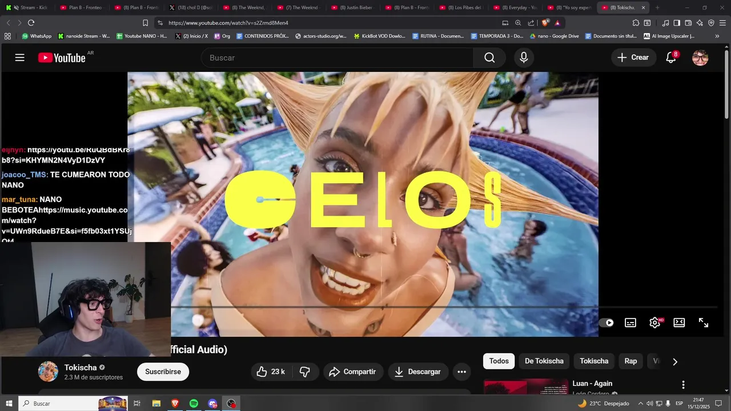The width and height of the screenshot is (731, 411).
Task: Open OBS from the taskbar
Action: (231, 404)
